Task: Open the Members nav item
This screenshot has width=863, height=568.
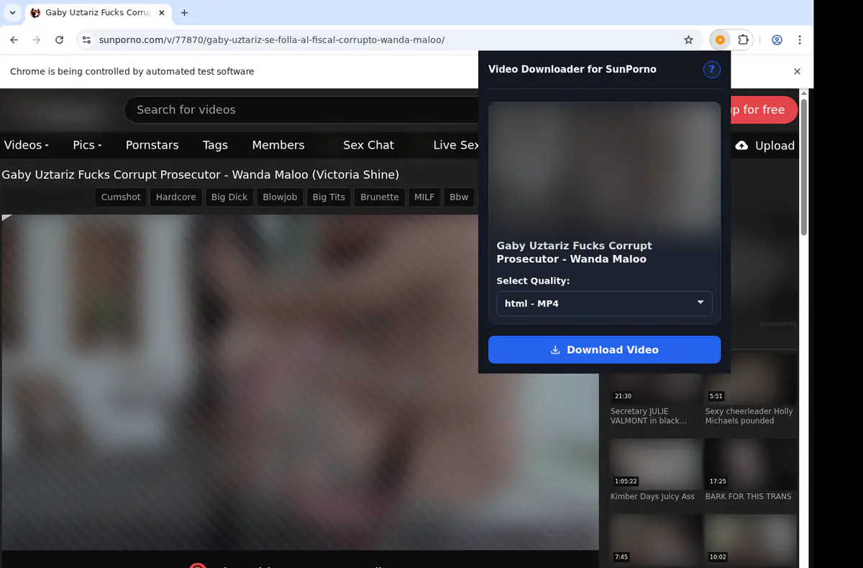Action: coord(278,145)
